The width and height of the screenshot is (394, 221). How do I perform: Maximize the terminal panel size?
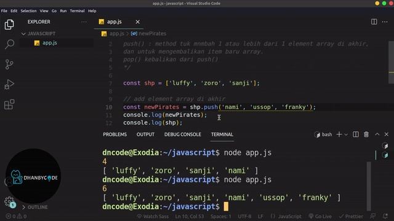377,134
